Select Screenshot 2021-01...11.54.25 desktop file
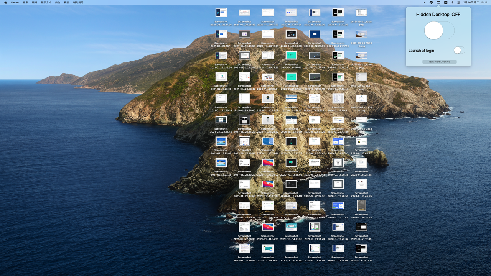 (x=268, y=232)
